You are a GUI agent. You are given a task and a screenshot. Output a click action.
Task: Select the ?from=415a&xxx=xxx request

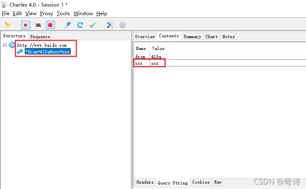tap(47, 52)
